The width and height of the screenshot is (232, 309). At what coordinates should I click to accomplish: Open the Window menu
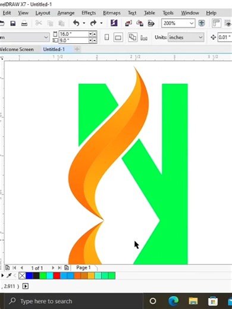coord(190,13)
